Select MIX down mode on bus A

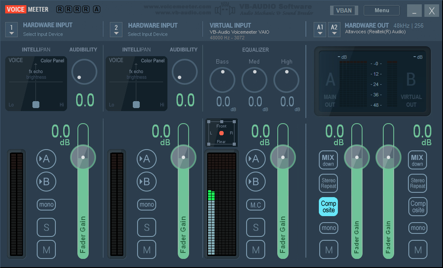pos(328,160)
